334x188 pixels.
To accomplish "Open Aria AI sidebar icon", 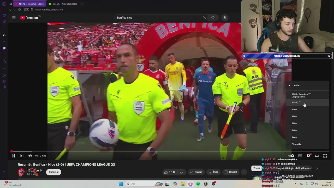I will tap(4, 35).
